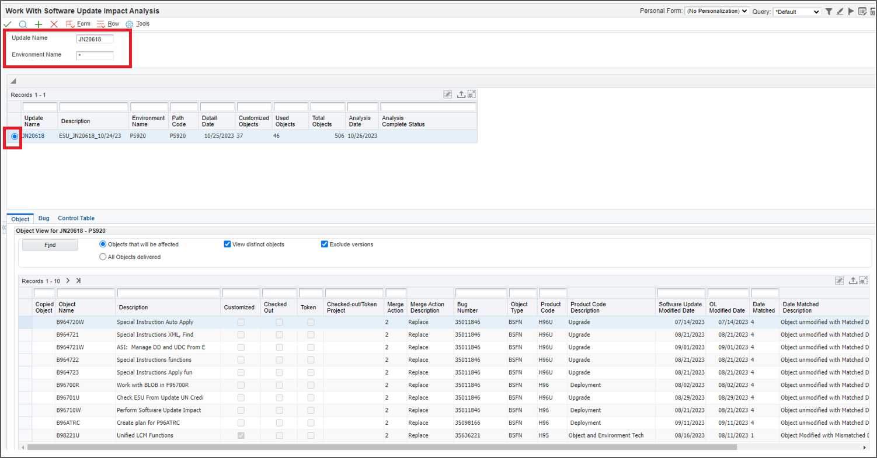Screen dimensions: 877x458
Task: Click the Find button in Object View
Action: point(50,245)
